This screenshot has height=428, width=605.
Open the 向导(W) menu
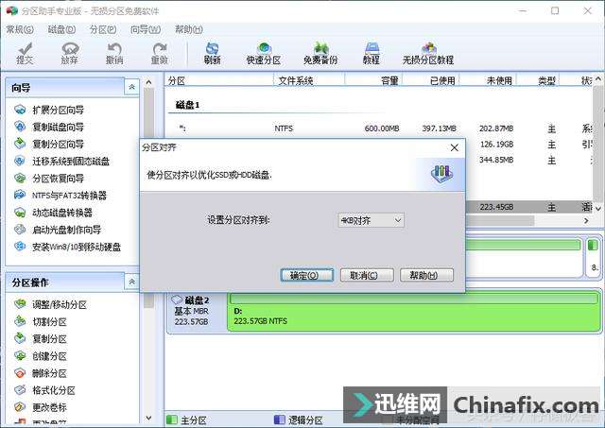tap(145, 29)
